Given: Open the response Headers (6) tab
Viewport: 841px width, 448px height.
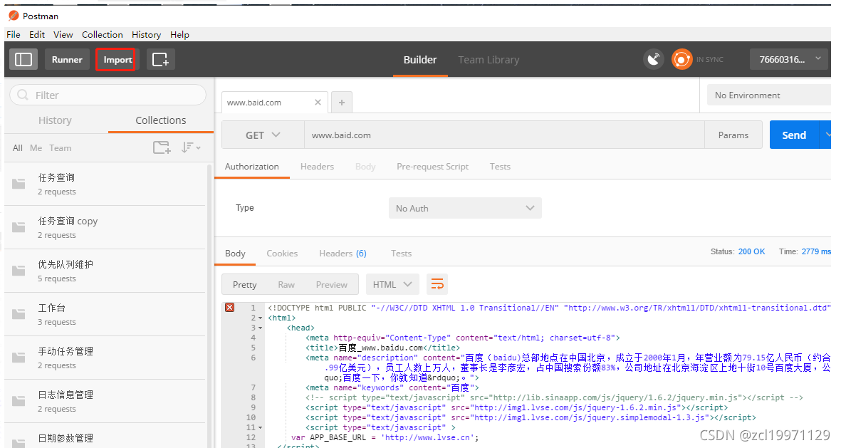Looking at the screenshot, I should pos(343,254).
